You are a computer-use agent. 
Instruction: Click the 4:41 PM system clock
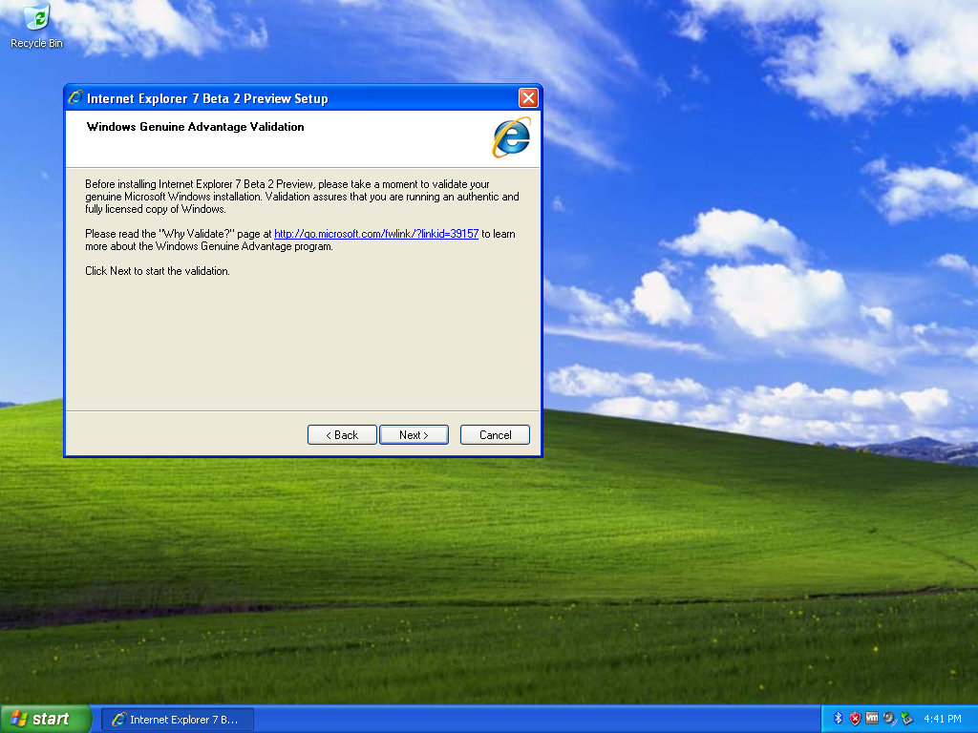tap(943, 719)
